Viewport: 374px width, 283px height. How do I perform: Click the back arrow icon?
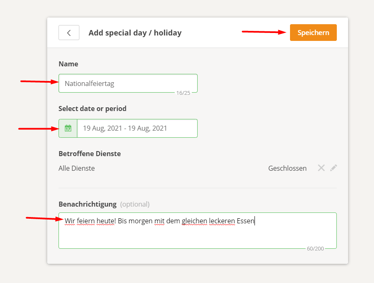pos(69,32)
